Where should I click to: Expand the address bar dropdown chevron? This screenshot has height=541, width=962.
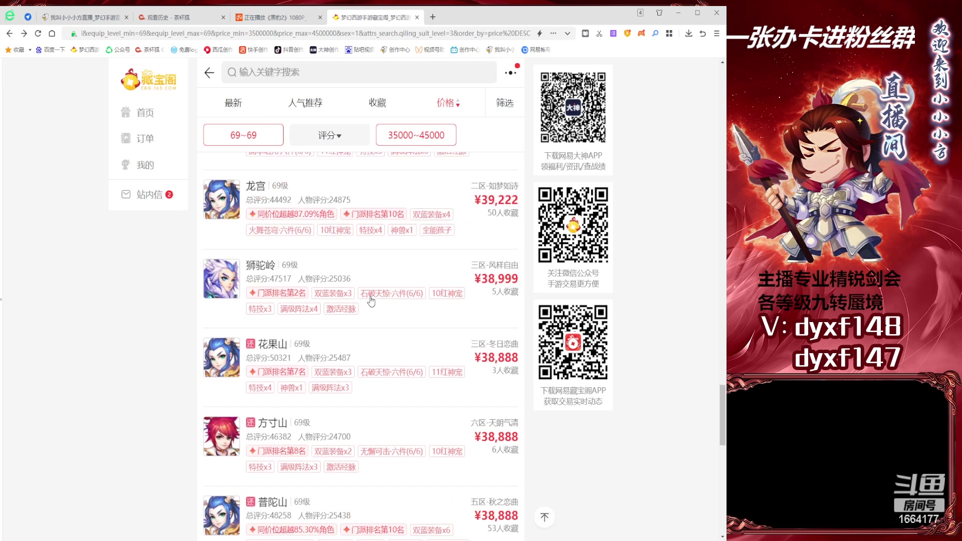point(567,33)
